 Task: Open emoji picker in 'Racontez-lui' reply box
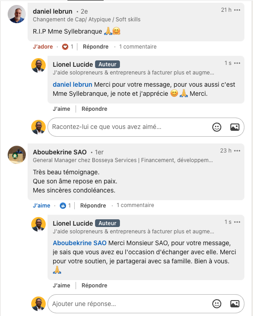pos(217,127)
